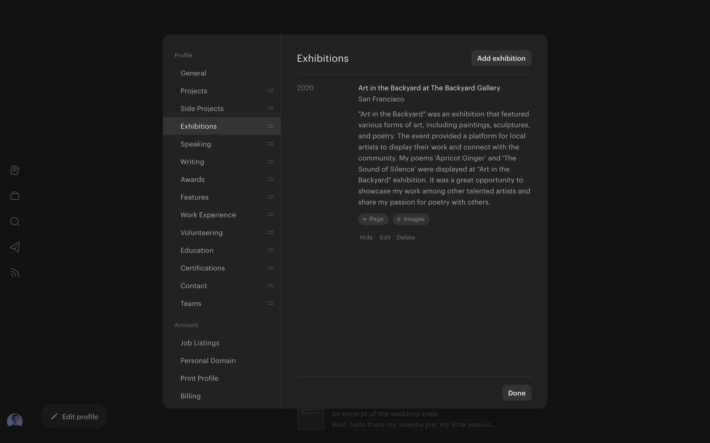
Task: Click reorder handle beside Work Experience
Action: pyautogui.click(x=271, y=215)
